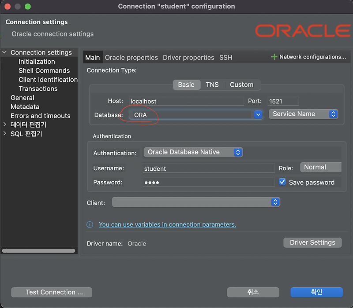The width and height of the screenshot is (353, 308).
Task: Open the Role dropdown showing Normal
Action: coord(321,167)
